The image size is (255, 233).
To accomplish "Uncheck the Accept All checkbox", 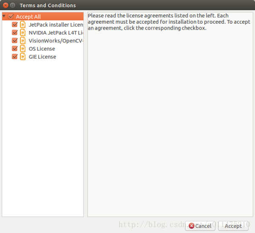I will [11, 17].
